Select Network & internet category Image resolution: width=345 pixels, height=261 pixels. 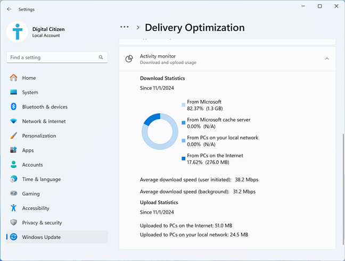click(57, 121)
